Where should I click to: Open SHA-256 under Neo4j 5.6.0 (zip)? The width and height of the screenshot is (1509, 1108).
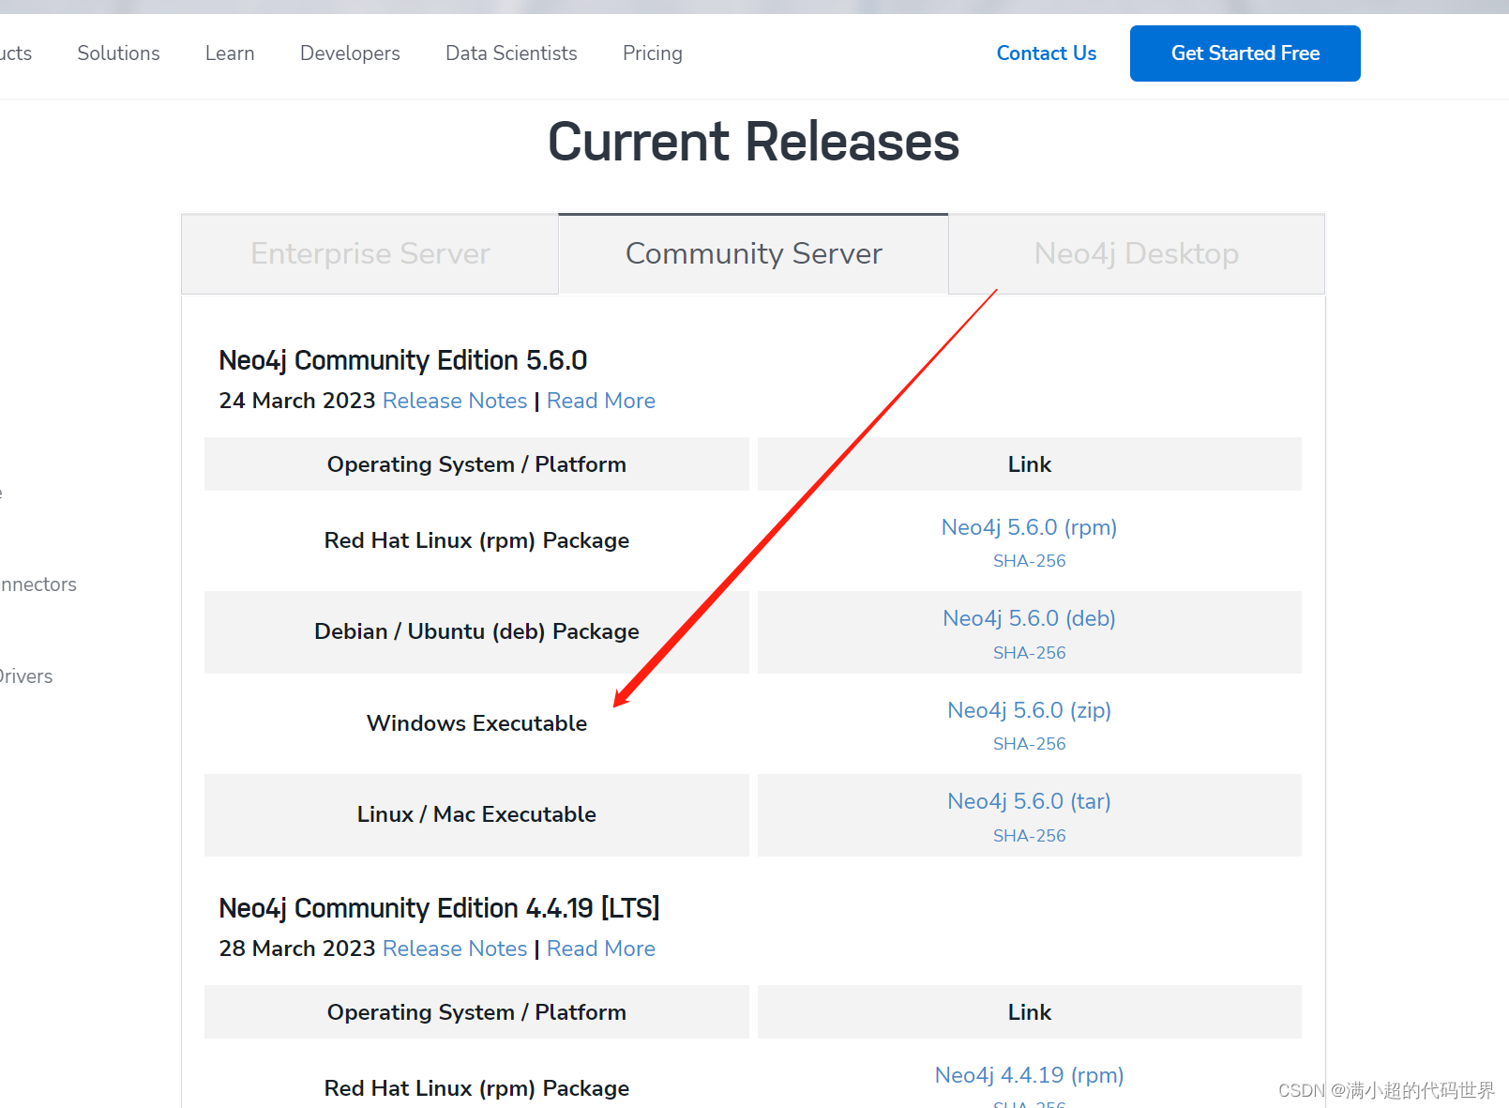coord(1030,744)
